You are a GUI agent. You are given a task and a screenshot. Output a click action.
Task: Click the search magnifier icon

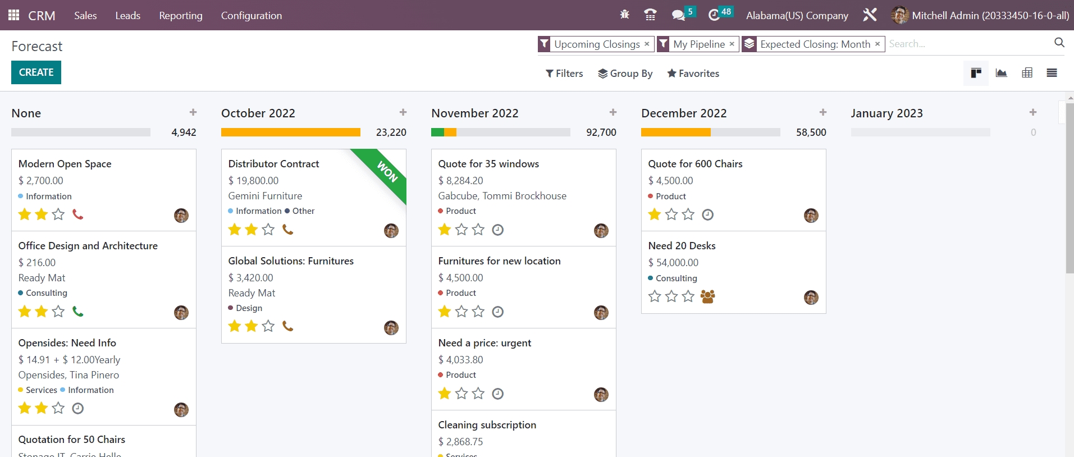pos(1059,43)
